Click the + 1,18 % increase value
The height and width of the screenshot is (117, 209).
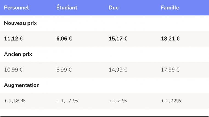click(15, 101)
